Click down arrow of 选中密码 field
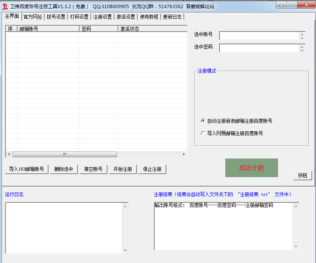This screenshot has width=316, height=263. coord(302,50)
